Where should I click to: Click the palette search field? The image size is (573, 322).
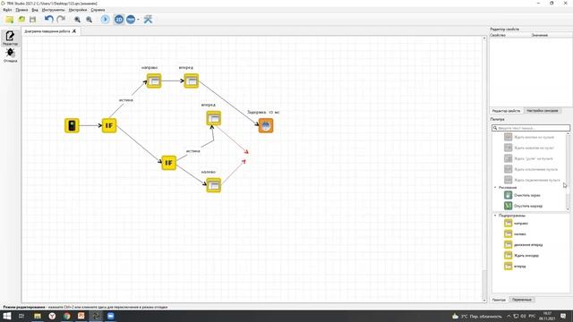click(531, 128)
